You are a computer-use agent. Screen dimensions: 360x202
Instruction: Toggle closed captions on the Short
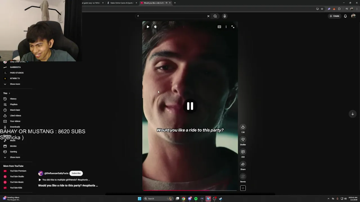coord(219,27)
